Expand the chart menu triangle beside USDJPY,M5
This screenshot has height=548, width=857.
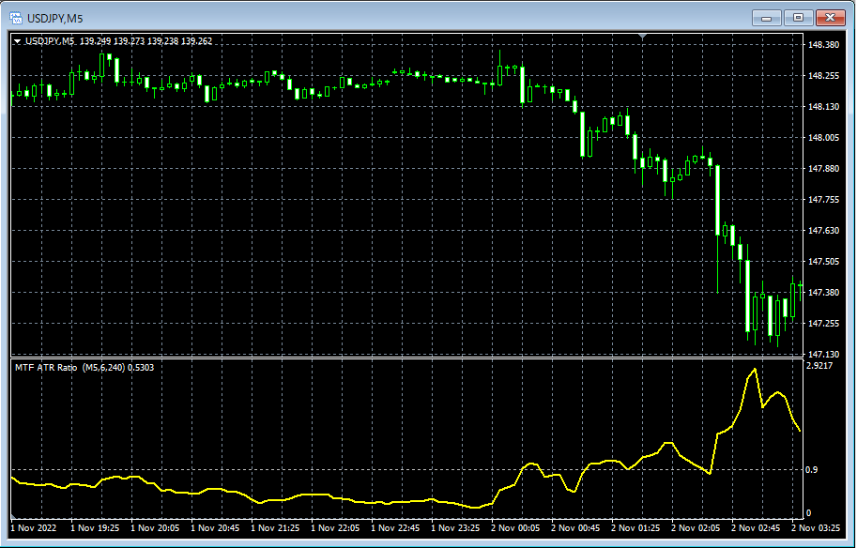click(18, 41)
